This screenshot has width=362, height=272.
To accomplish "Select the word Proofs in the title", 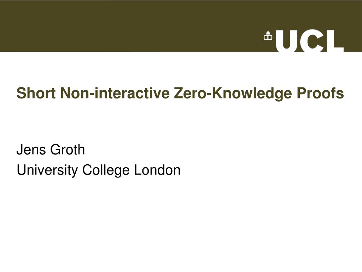I will coord(320,93).
